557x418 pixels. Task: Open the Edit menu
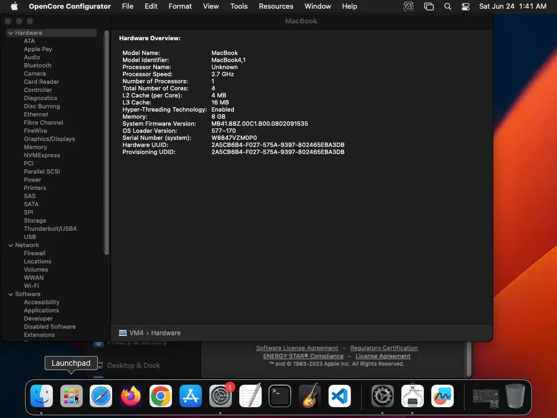click(151, 6)
